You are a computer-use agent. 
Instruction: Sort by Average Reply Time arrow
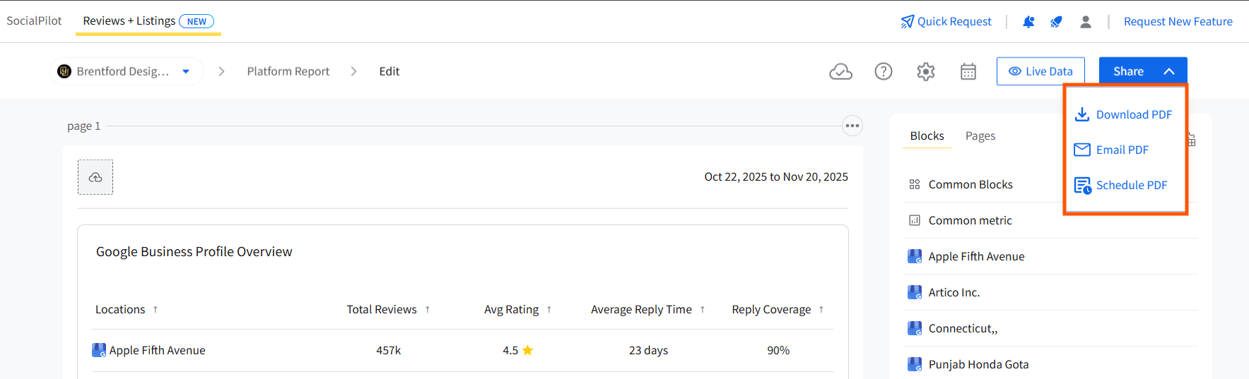tap(703, 310)
